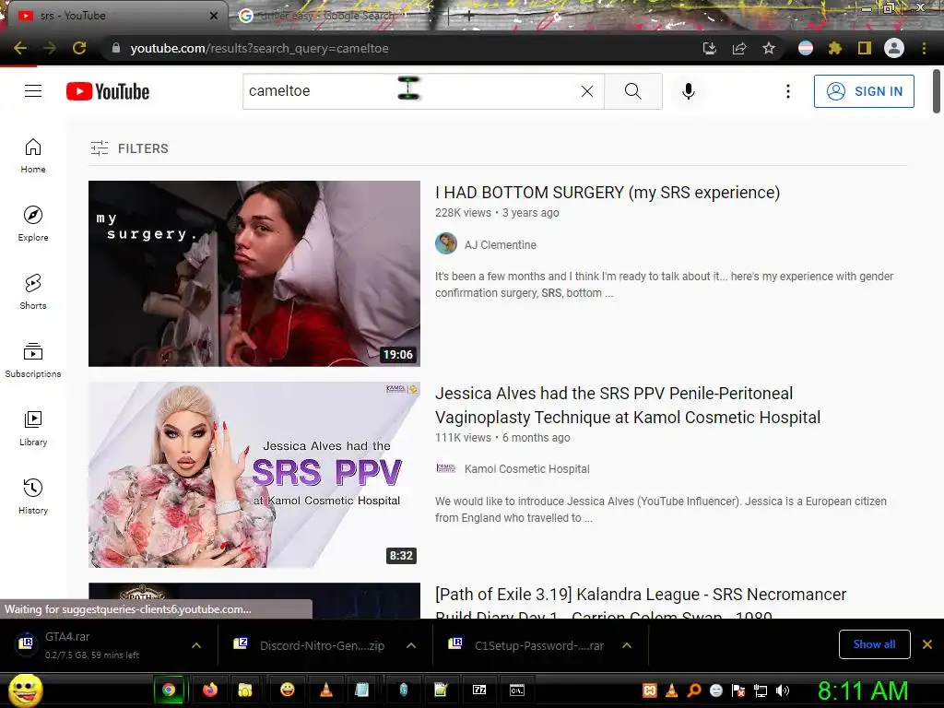The height and width of the screenshot is (708, 944).
Task: Clear the search box with the X
Action: (587, 91)
